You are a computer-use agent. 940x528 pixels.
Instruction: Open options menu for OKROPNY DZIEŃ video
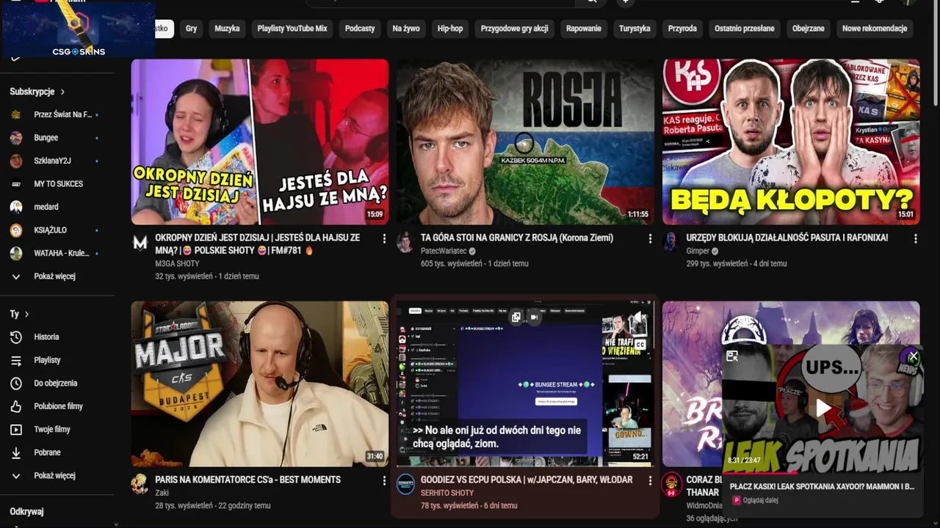[384, 238]
